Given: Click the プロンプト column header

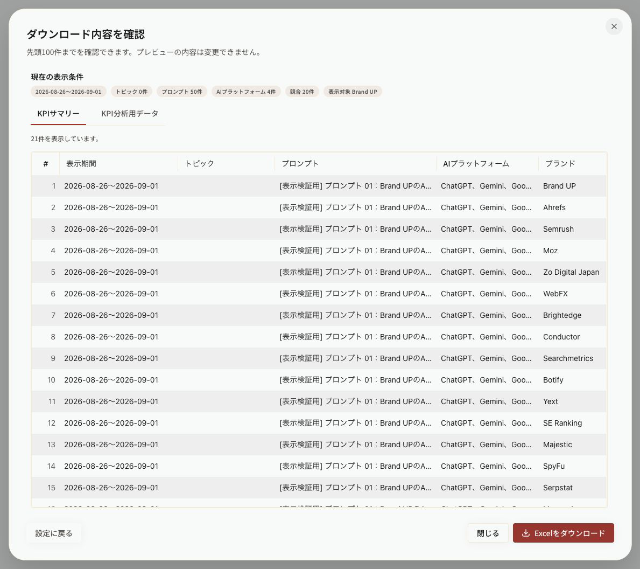Looking at the screenshot, I should coord(355,164).
